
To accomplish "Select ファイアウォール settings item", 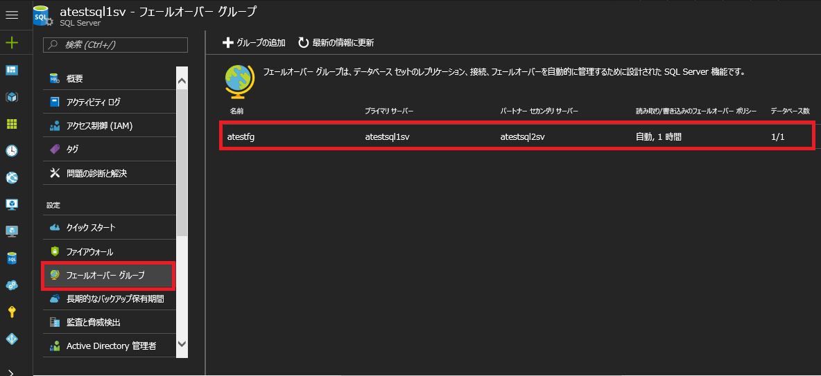I will tap(89, 252).
